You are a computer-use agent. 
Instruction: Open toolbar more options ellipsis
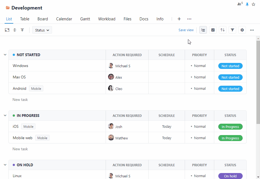click(252, 30)
